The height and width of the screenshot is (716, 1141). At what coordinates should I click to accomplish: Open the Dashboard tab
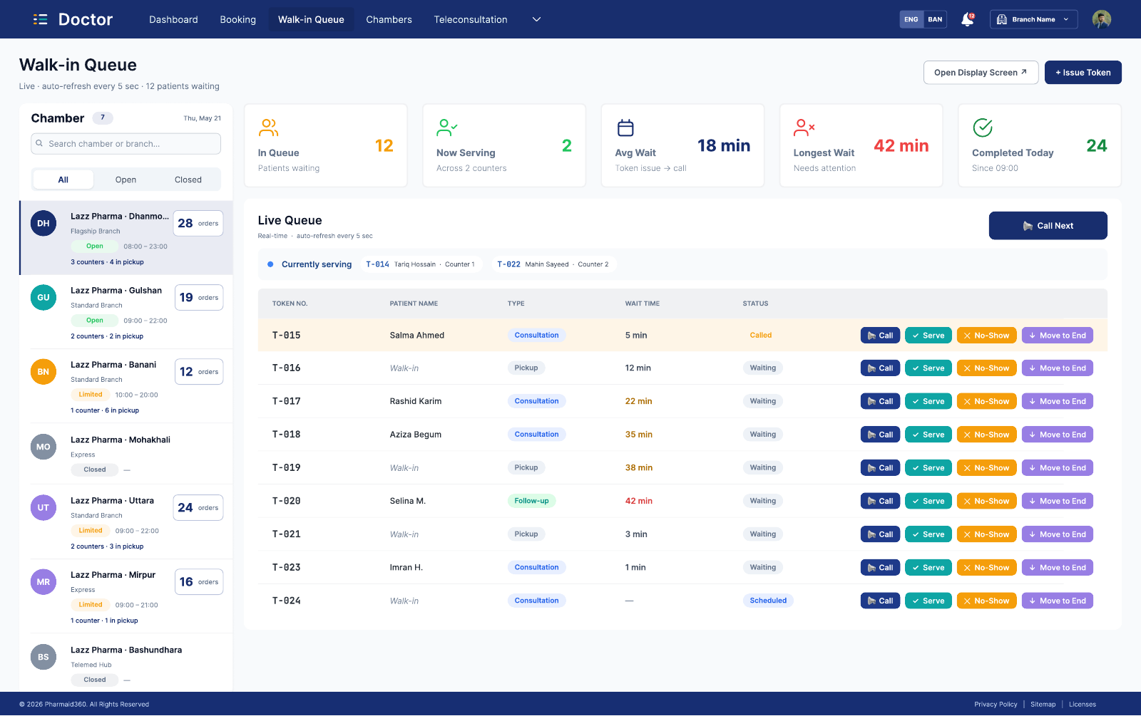(173, 19)
